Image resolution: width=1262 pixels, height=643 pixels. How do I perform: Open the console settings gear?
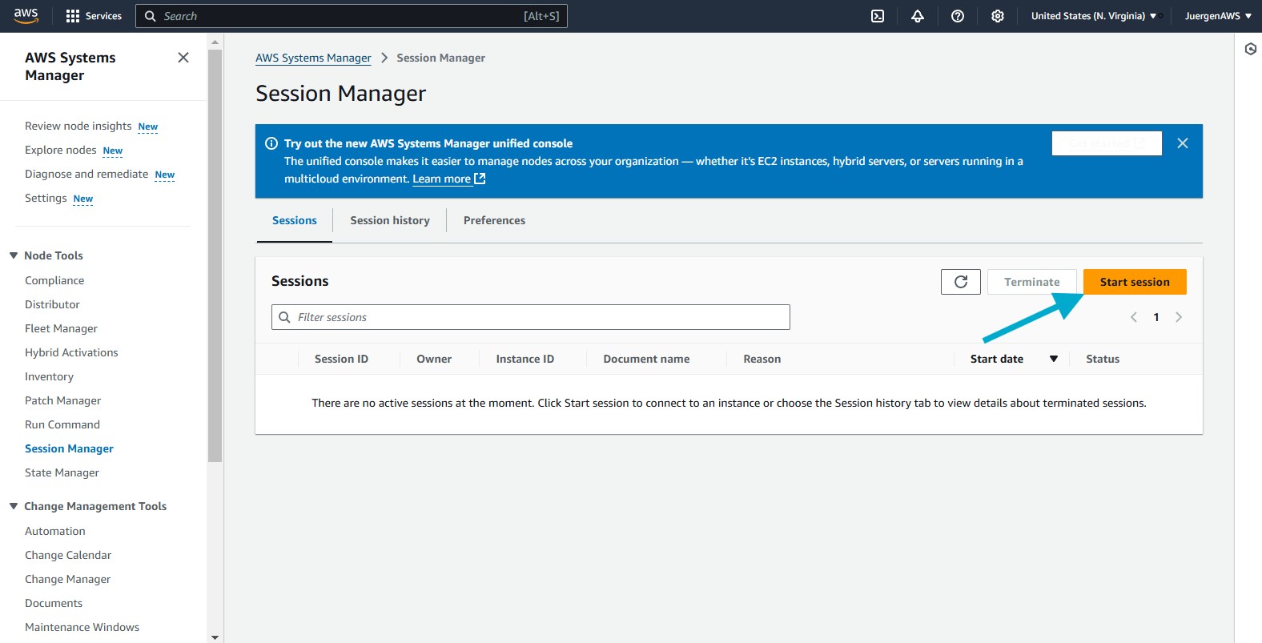click(x=998, y=16)
